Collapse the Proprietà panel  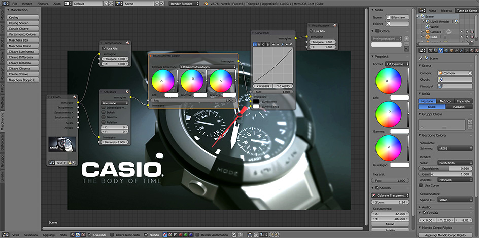point(373,57)
